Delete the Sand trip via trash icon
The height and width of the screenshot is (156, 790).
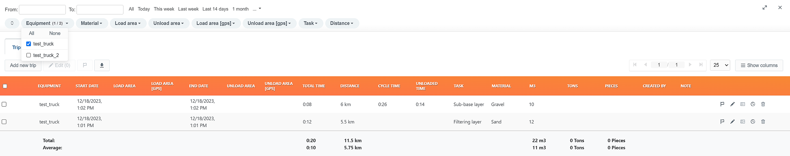pos(763,122)
